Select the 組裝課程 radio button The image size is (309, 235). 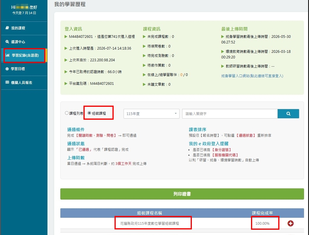pyautogui.click(x=89, y=113)
